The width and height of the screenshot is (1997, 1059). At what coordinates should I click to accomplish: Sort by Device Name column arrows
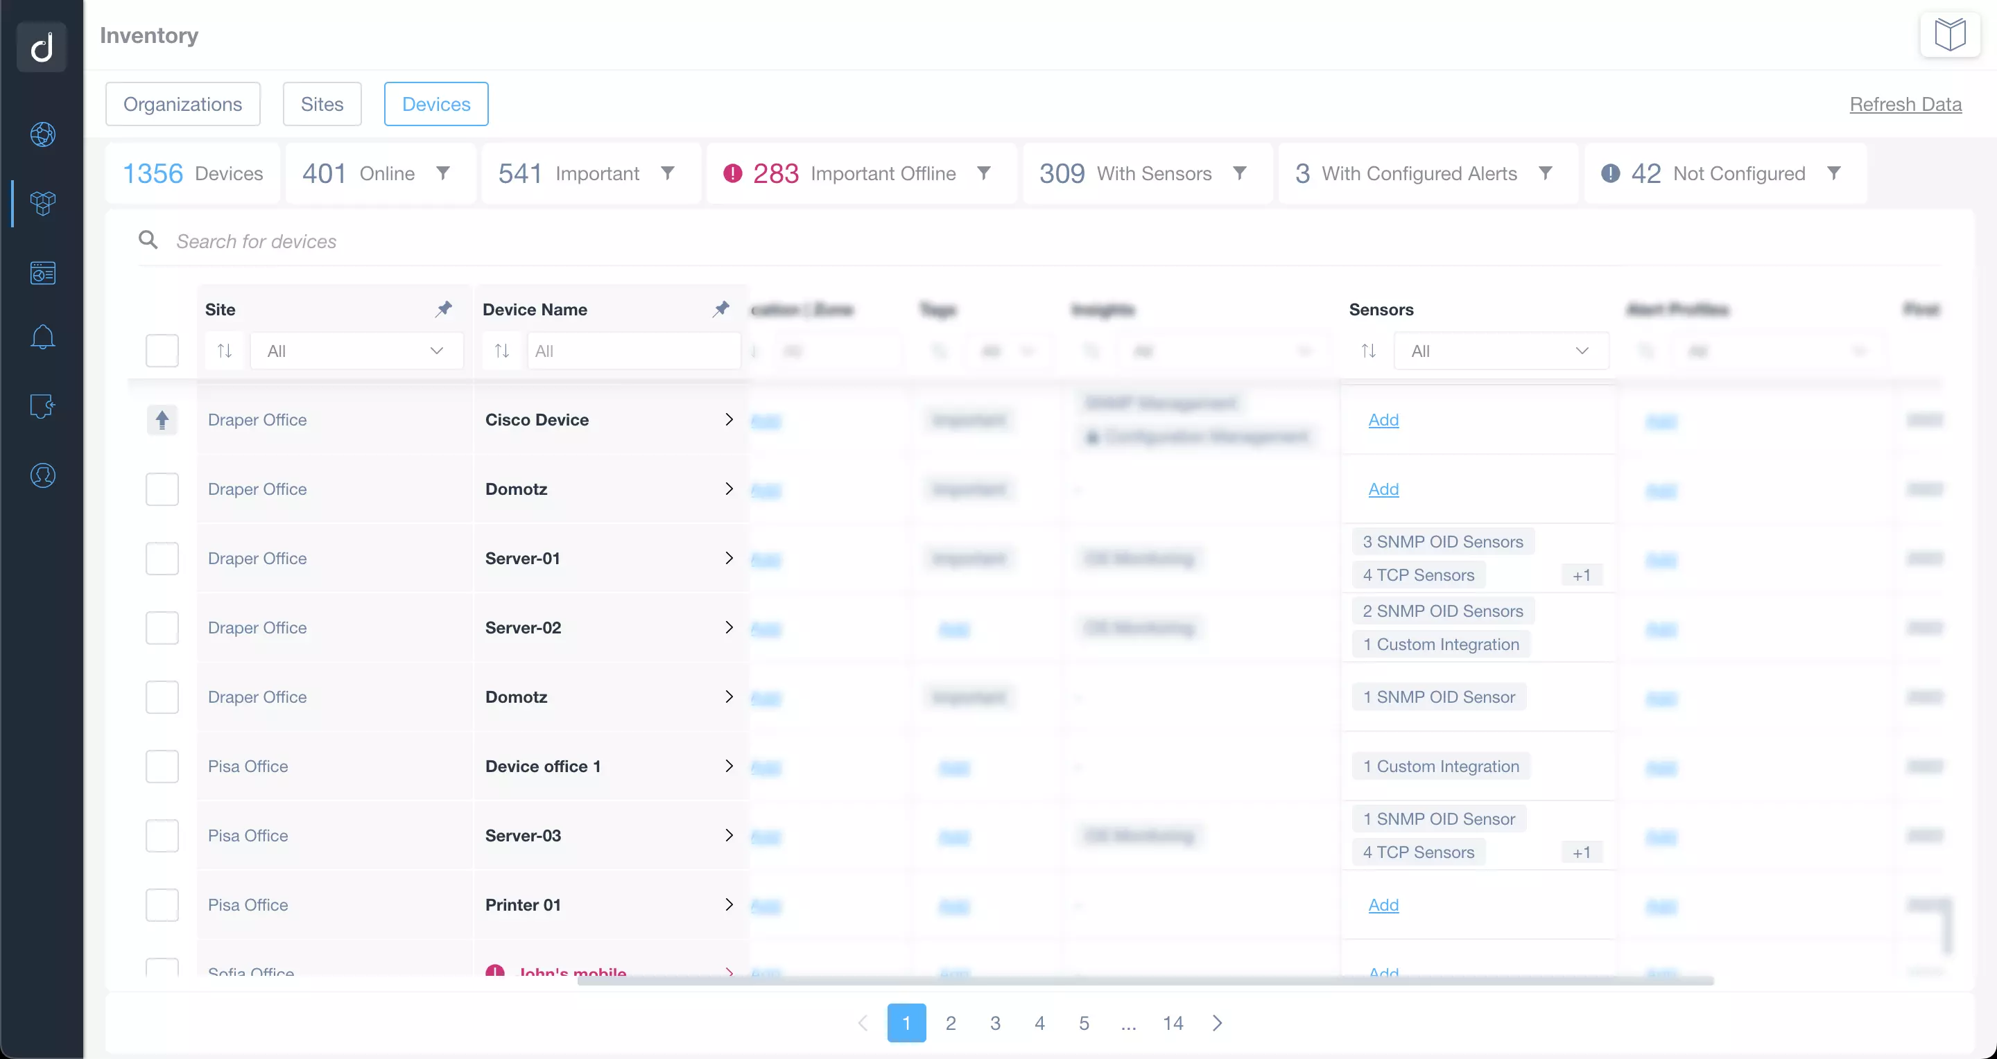(502, 351)
